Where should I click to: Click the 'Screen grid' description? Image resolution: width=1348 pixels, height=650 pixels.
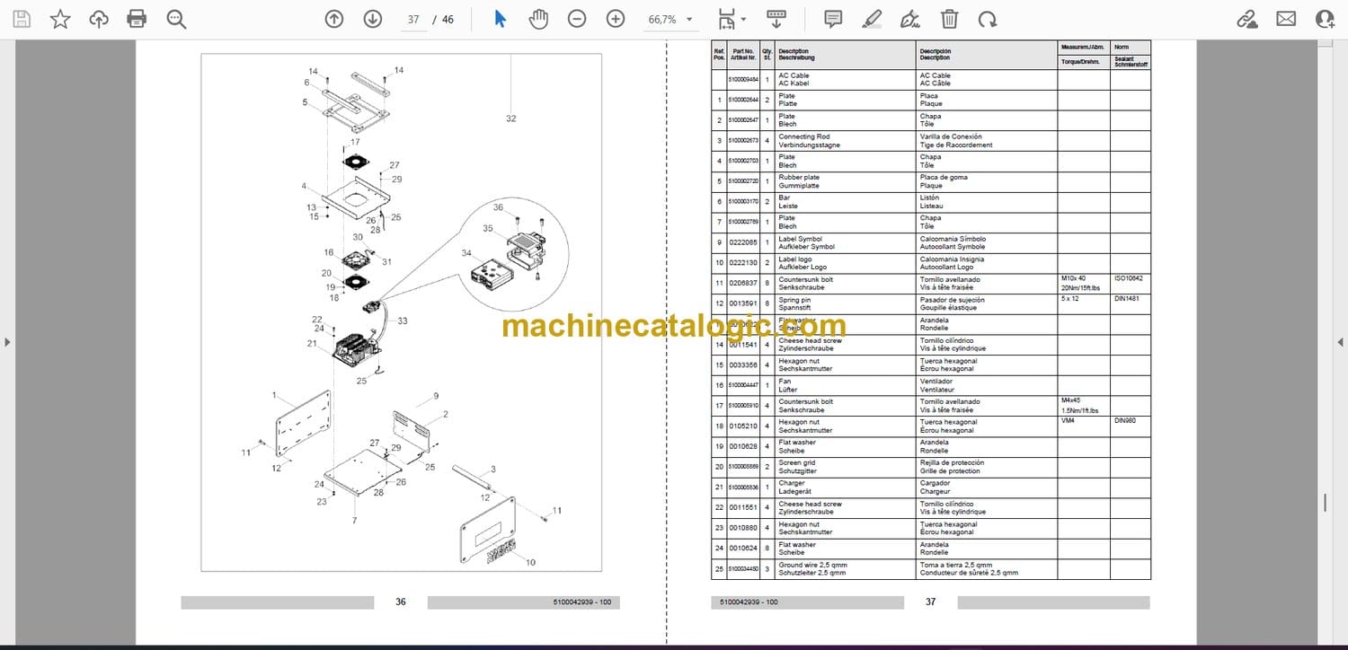point(797,463)
